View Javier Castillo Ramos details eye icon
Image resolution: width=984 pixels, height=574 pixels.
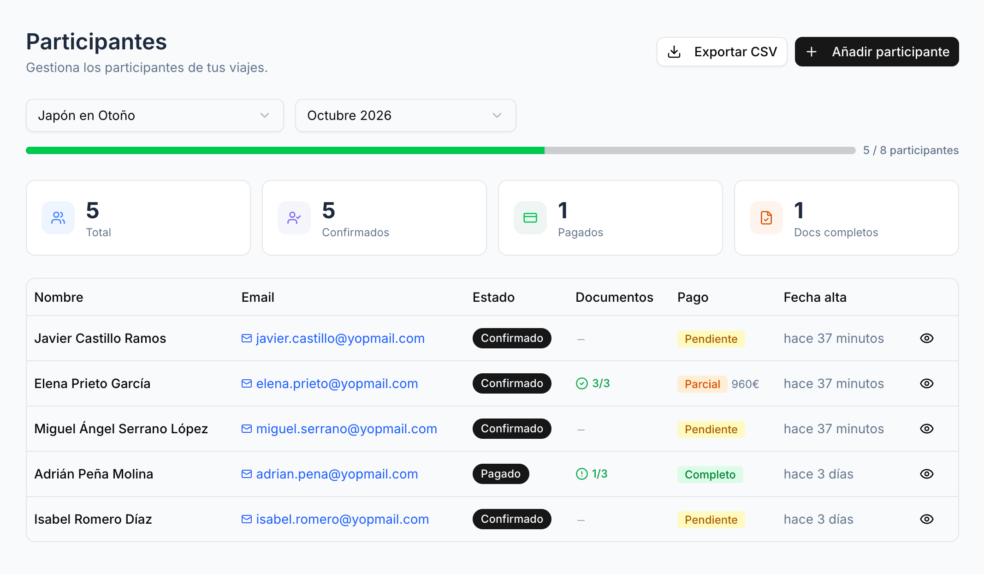[x=927, y=338]
